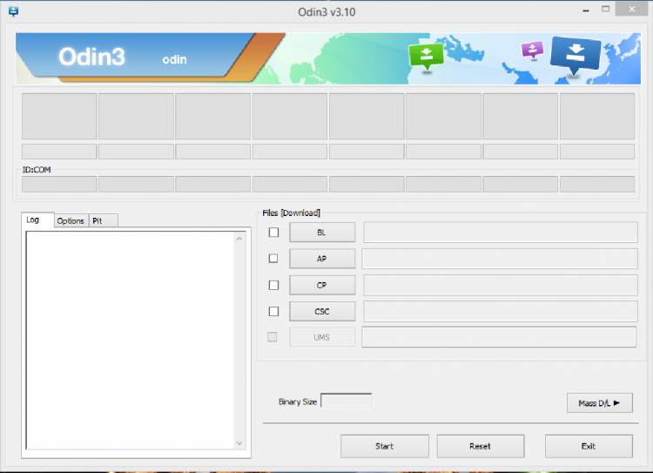
Task: Open the Pit tab
Action: click(103, 221)
